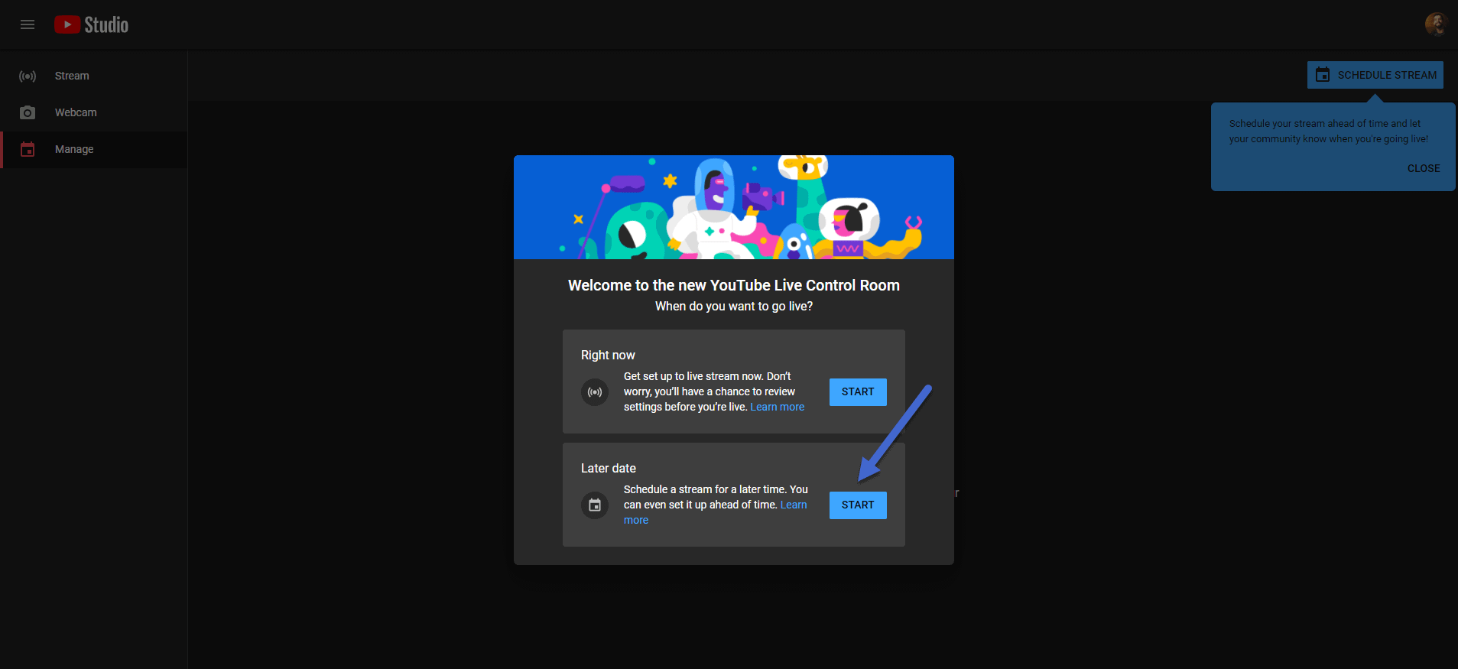
Task: Click the schedule tooltip description text
Action: [1329, 132]
